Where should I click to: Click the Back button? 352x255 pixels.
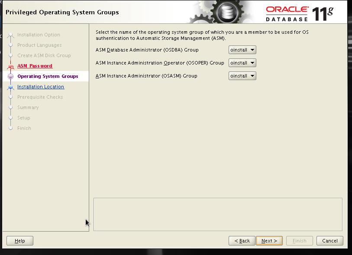click(242, 241)
